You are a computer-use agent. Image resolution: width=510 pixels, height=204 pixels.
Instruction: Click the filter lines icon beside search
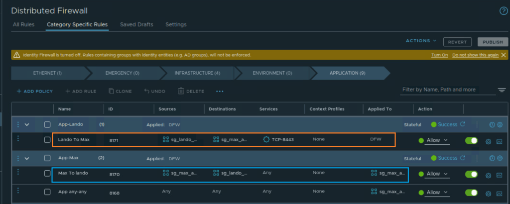pos(502,90)
